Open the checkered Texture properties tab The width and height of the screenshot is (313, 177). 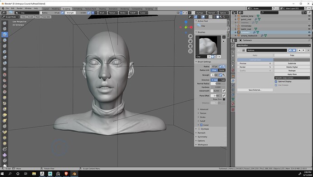point(233,109)
